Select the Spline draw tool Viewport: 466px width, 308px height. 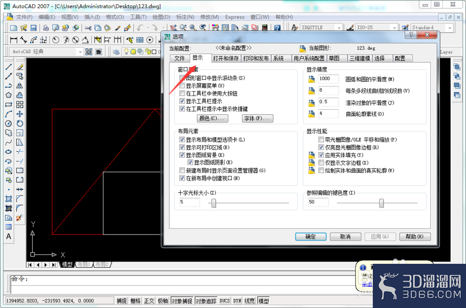[x=8, y=142]
